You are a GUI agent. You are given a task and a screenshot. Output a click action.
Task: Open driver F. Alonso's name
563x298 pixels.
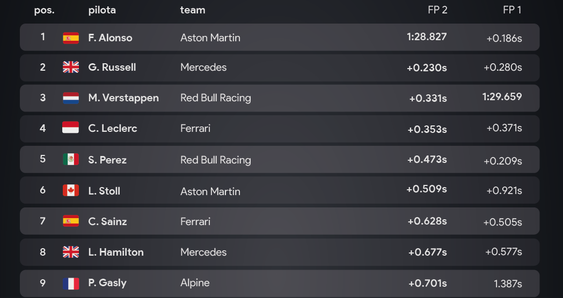110,38
